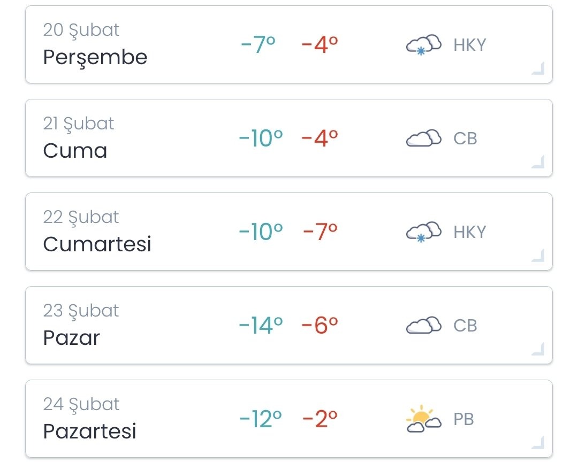
Task: Click the partly sunny icon for 24 Şubat
Action: click(423, 419)
